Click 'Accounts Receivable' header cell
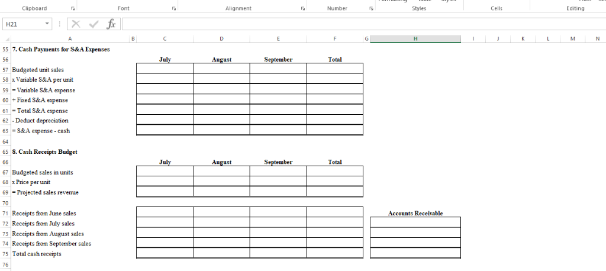This screenshot has height=271, width=606. coord(415,214)
